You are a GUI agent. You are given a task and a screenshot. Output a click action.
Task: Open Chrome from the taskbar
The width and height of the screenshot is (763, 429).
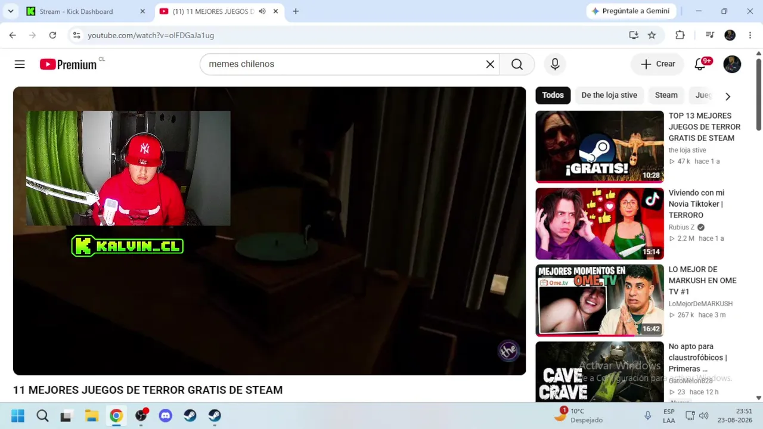click(116, 416)
